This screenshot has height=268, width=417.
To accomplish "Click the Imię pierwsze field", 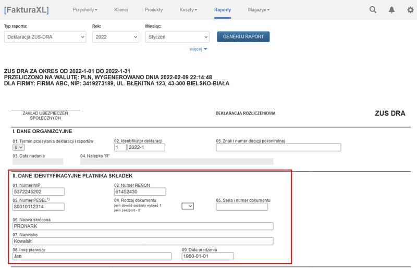I will click(92, 257).
